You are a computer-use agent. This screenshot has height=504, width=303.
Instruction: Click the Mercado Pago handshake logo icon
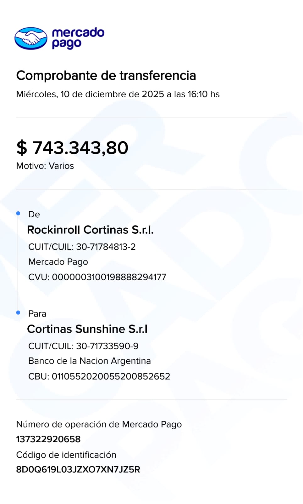(31, 38)
